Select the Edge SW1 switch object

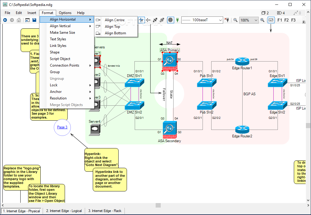(278, 83)
